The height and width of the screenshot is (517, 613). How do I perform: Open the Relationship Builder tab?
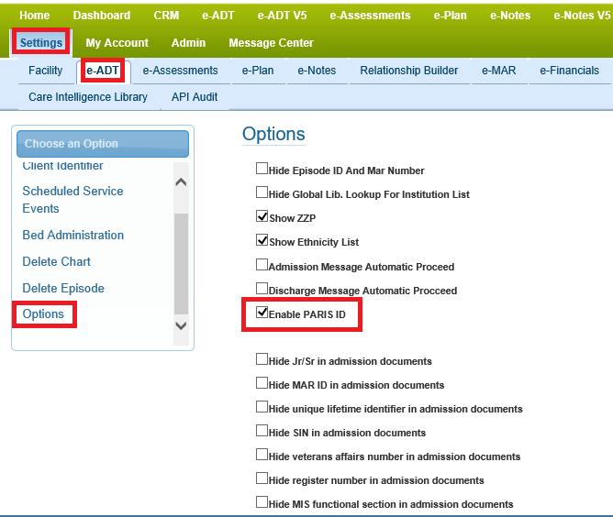[408, 71]
